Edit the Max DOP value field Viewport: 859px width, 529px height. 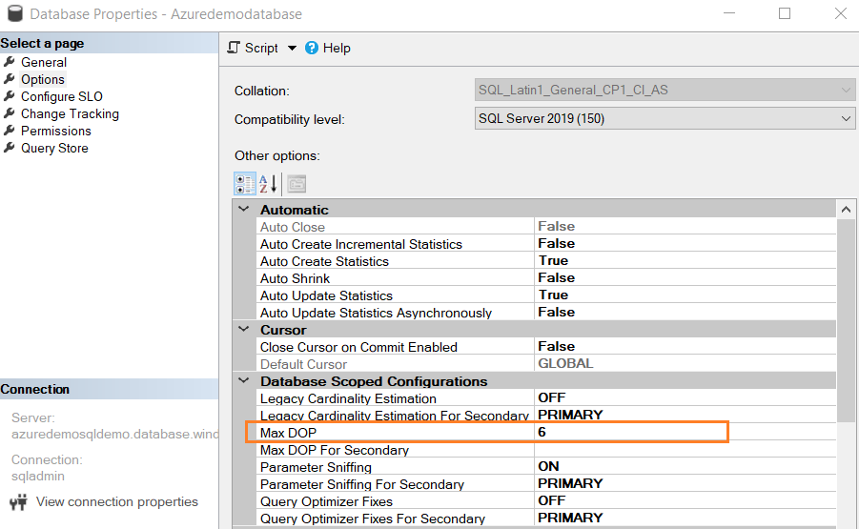pos(629,433)
